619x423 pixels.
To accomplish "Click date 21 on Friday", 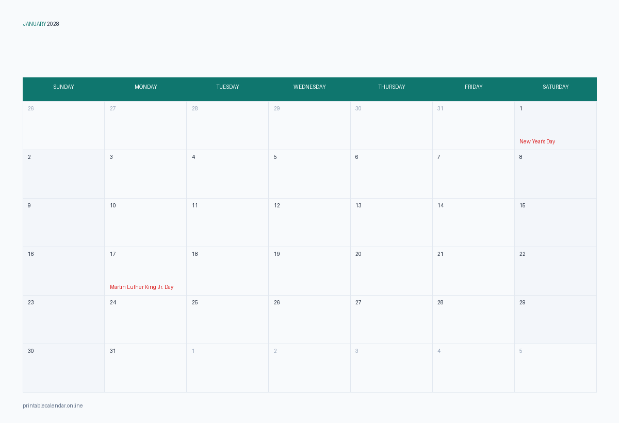I will click(440, 254).
